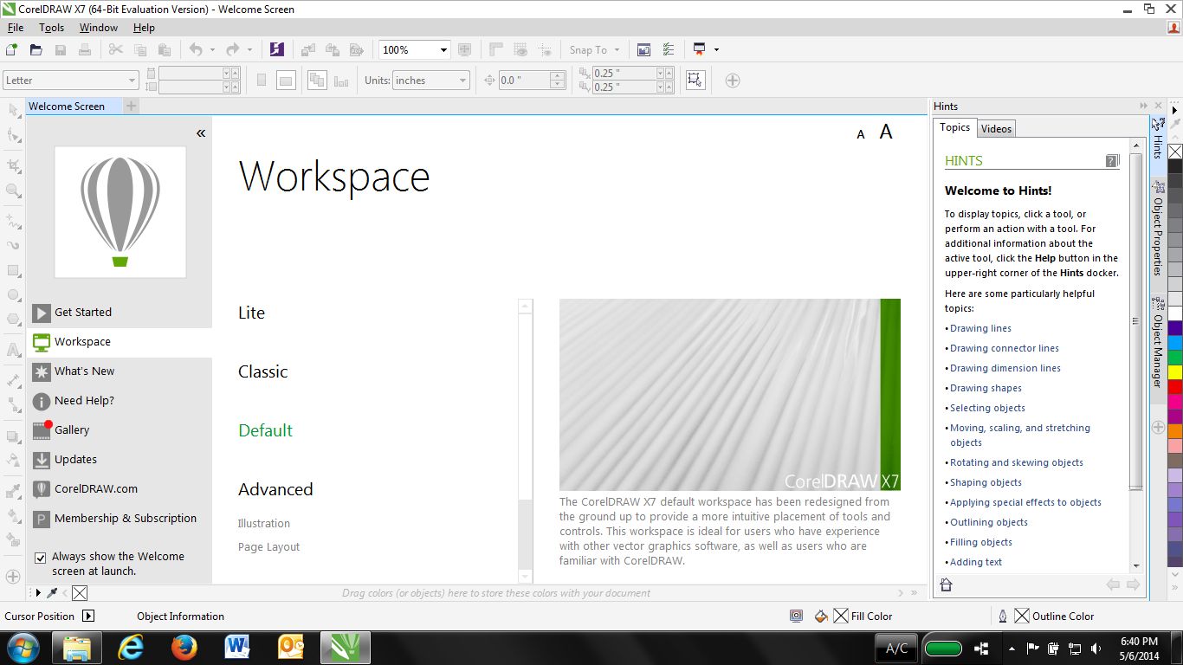The image size is (1183, 665).
Task: Select the Object Properties docker tab
Action: (1158, 228)
